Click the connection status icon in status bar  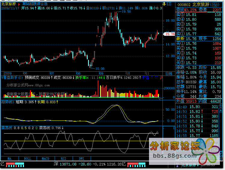click(177, 165)
